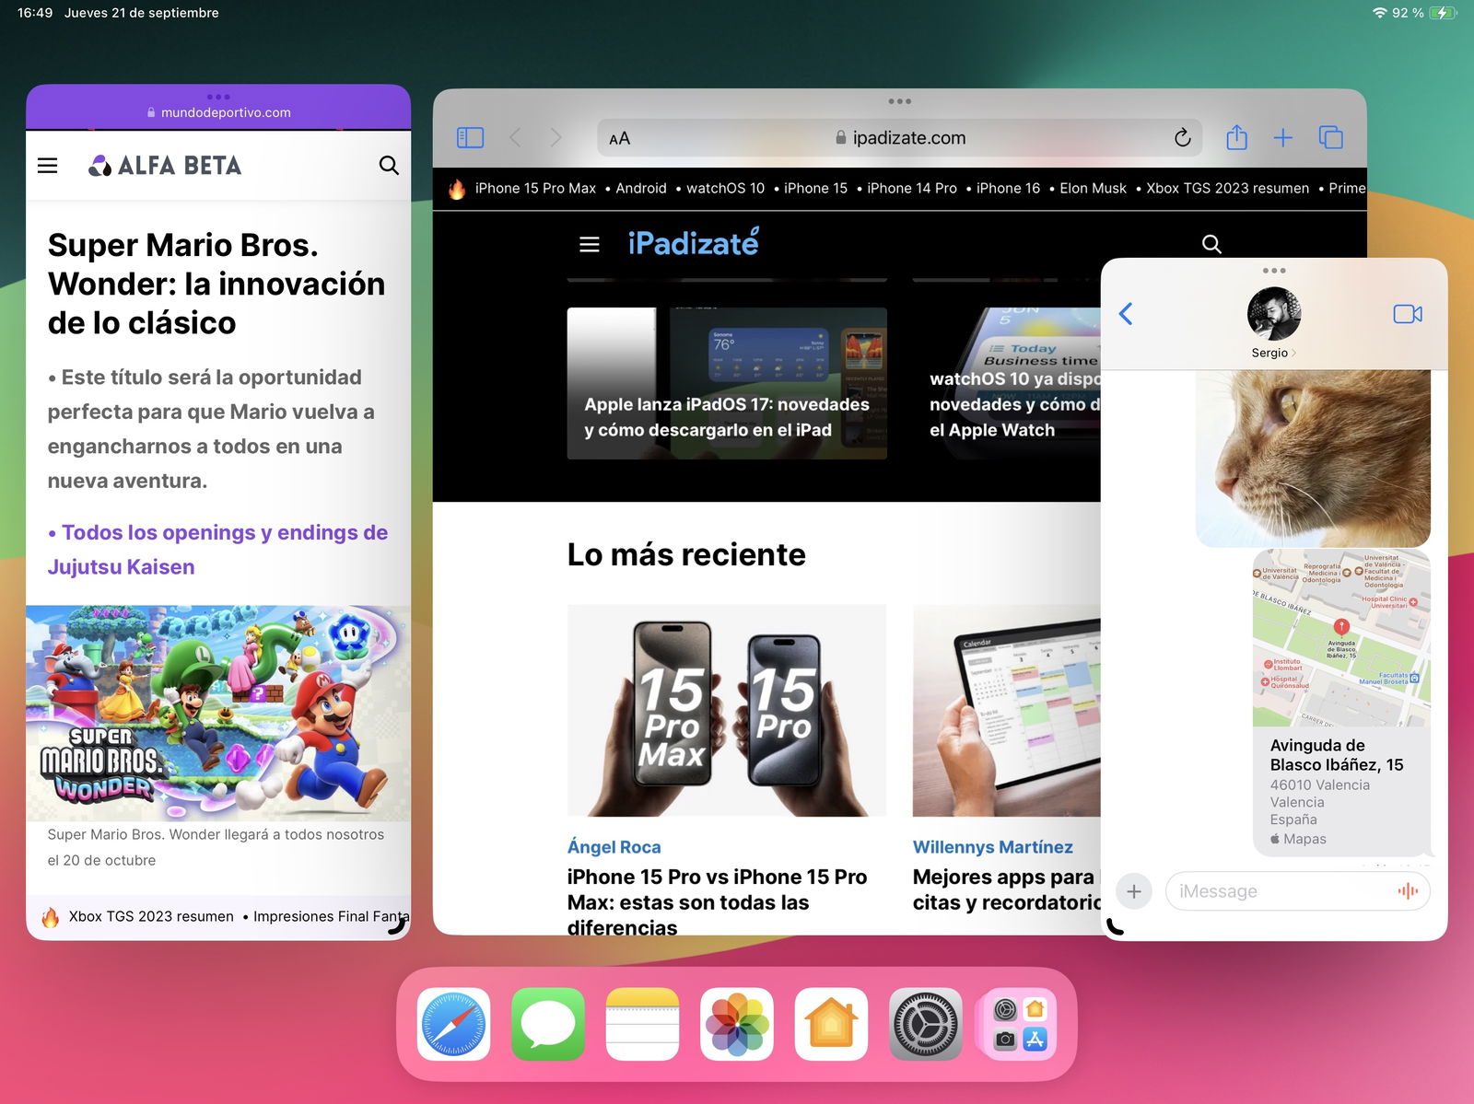Open iPhone 15 Pro vs Pro Max article
Viewport: 1474px width, 1104px height.
(x=717, y=902)
